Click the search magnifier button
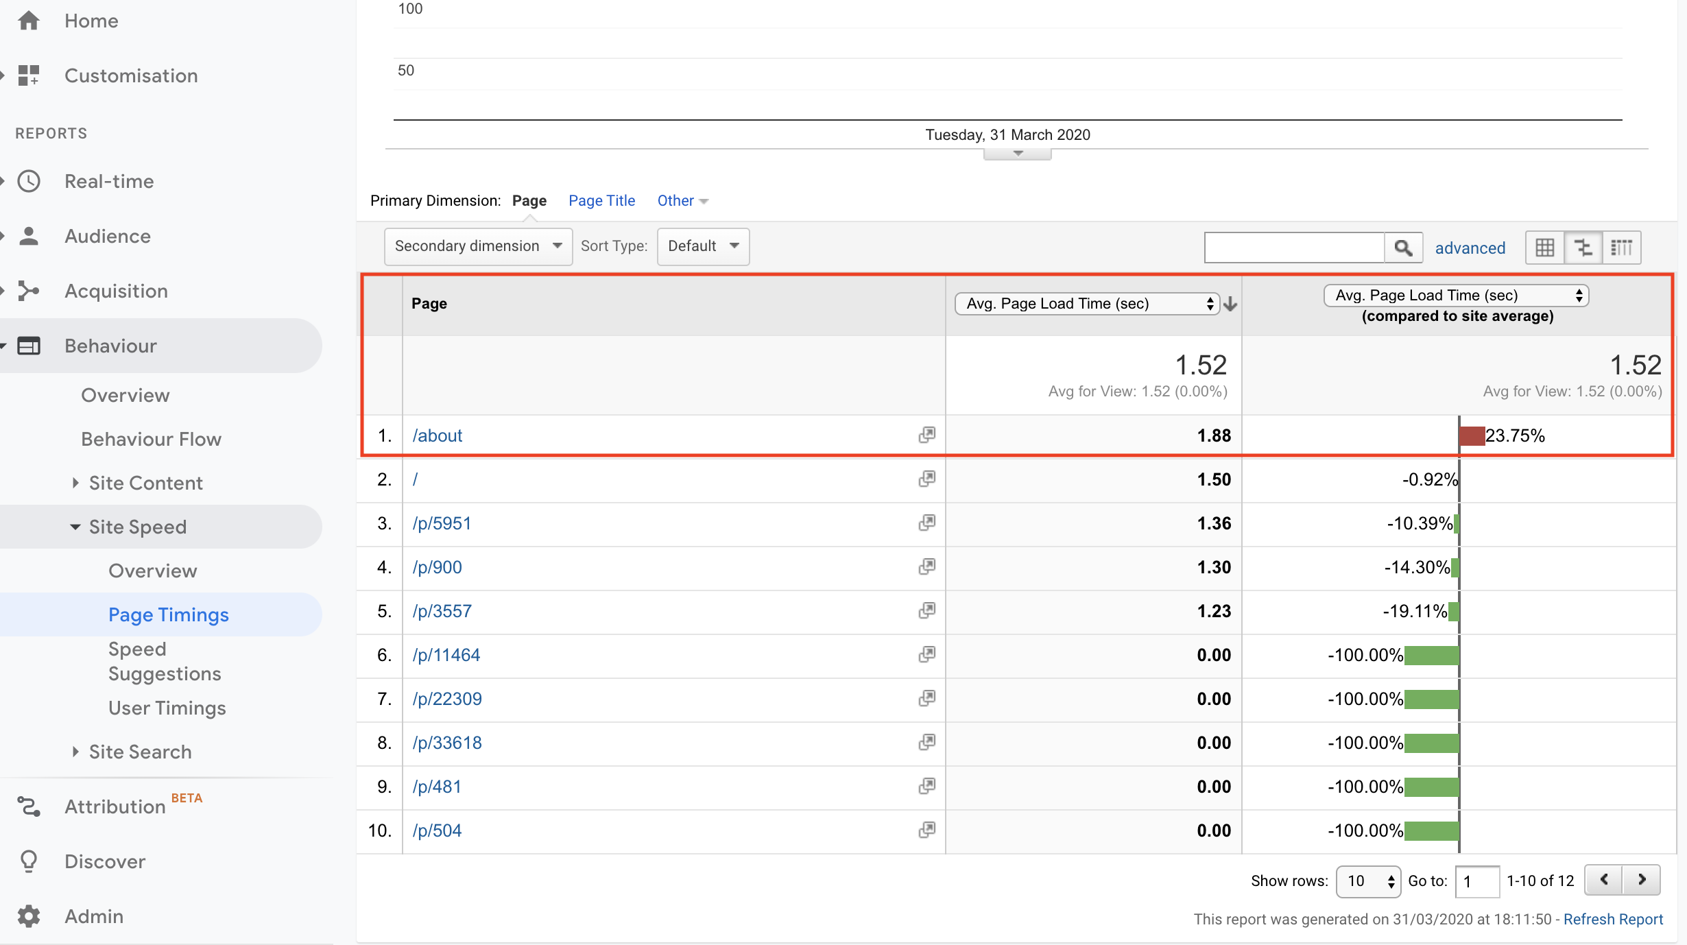 (1402, 248)
